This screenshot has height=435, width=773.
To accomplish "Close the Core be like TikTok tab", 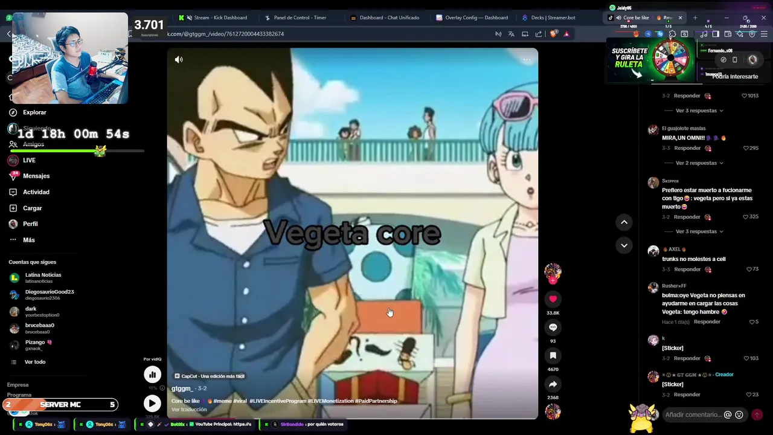I will click(680, 18).
